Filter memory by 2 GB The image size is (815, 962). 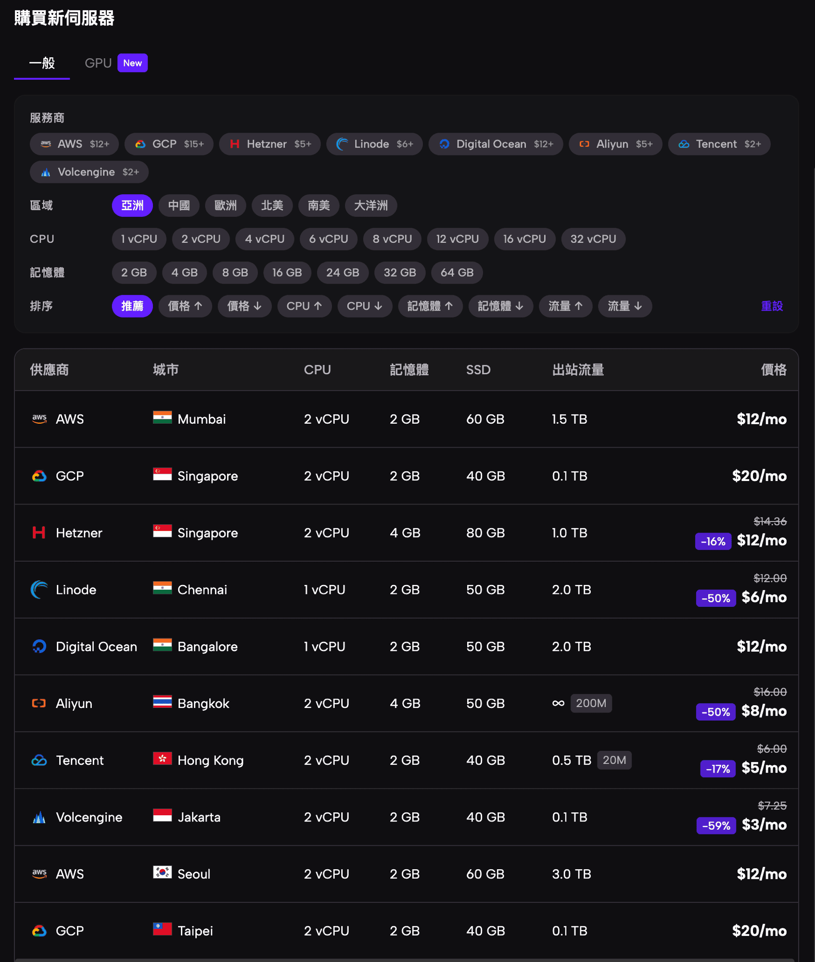(134, 273)
